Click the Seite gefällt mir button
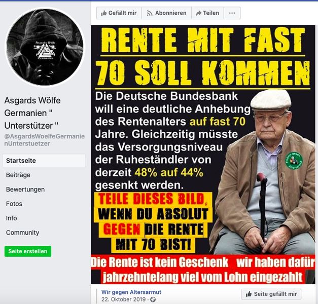Viewport: 318px width, 304px height. [x=271, y=294]
